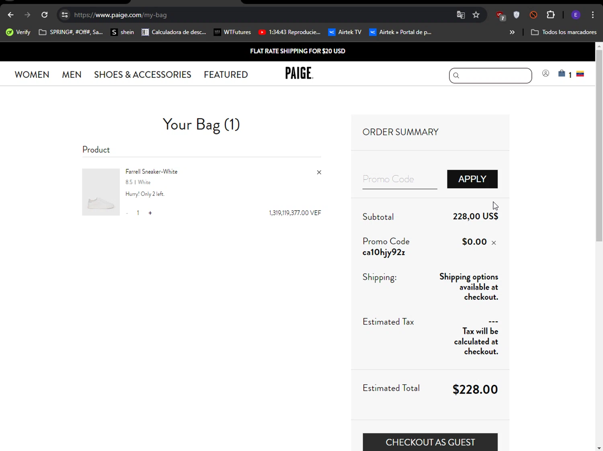Click the page vertical scrollbar thumb
This screenshot has height=451, width=603.
click(599, 145)
